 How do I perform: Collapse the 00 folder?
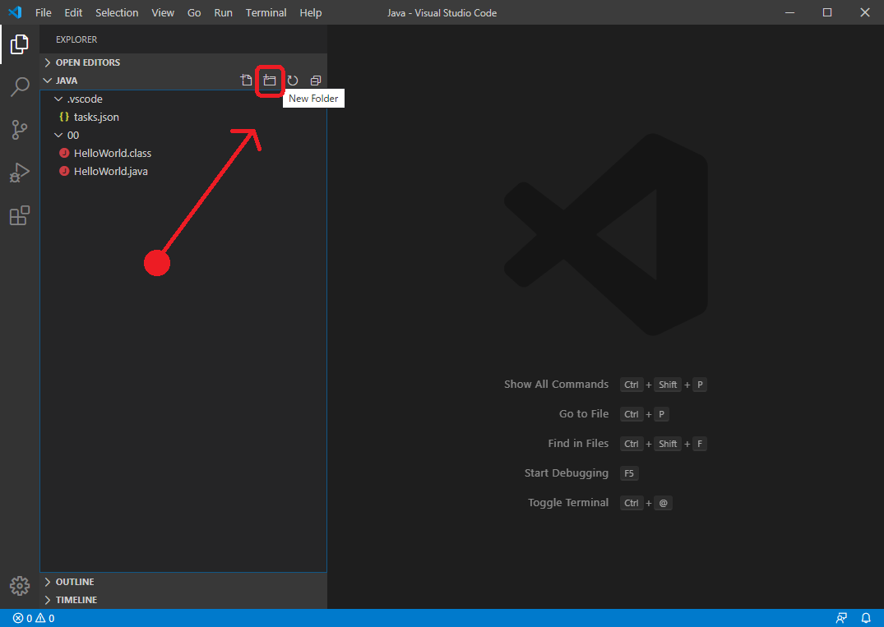point(183,136)
